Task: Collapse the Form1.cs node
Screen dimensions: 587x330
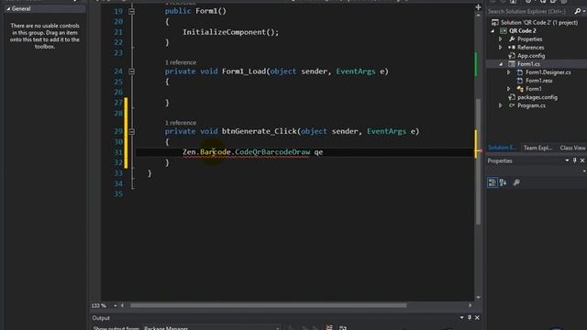Action: pyautogui.click(x=501, y=64)
